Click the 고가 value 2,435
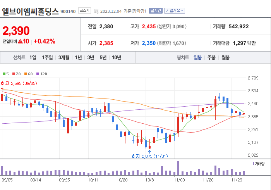 (x=149, y=26)
